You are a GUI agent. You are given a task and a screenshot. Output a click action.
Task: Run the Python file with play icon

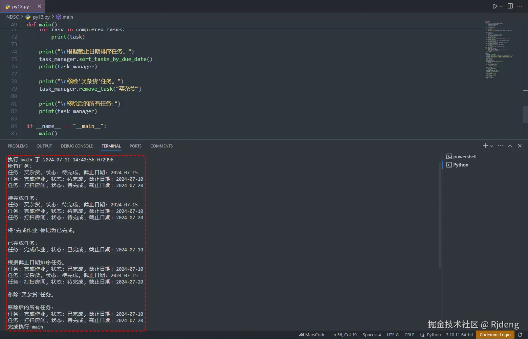coord(495,6)
